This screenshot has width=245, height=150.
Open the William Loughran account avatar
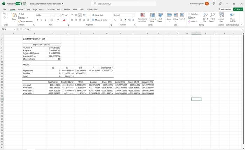click(x=207, y=3)
